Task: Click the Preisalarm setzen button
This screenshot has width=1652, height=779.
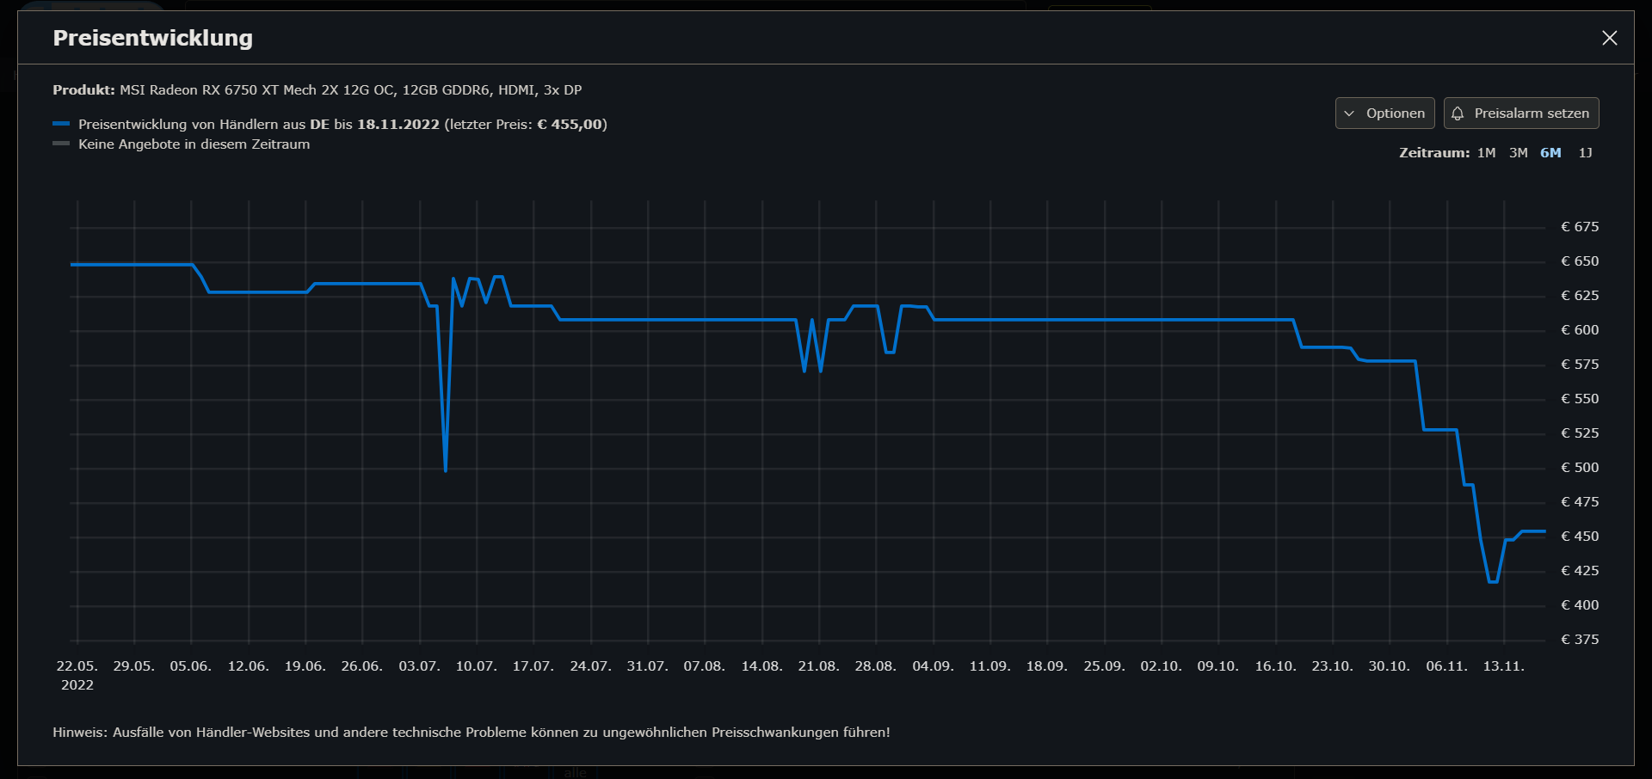Action: pyautogui.click(x=1521, y=113)
